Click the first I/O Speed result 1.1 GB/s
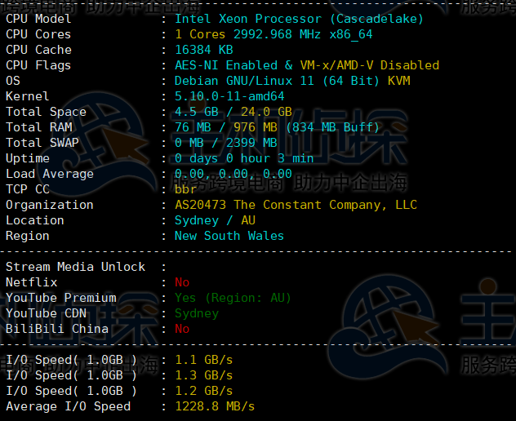 [203, 360]
